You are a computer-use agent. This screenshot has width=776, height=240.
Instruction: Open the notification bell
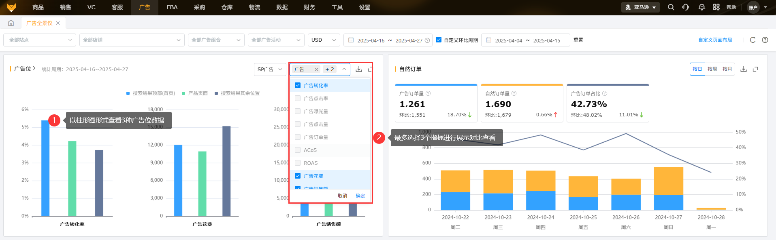point(701,7)
